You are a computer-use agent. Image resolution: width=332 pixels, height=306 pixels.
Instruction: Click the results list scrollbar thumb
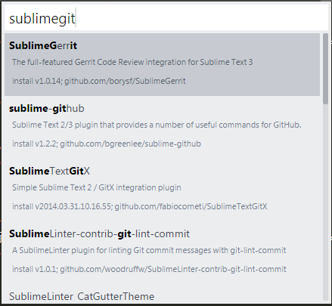coord(326,69)
